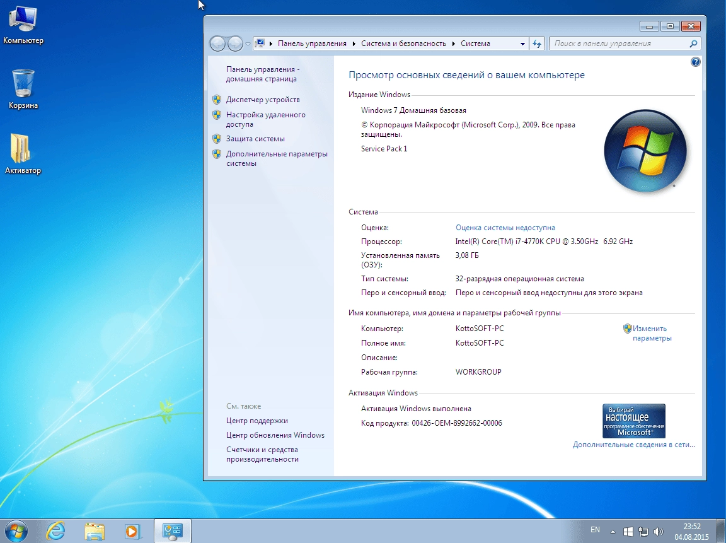Refresh the address bar view
Screen dimensions: 726x543
tap(537, 44)
